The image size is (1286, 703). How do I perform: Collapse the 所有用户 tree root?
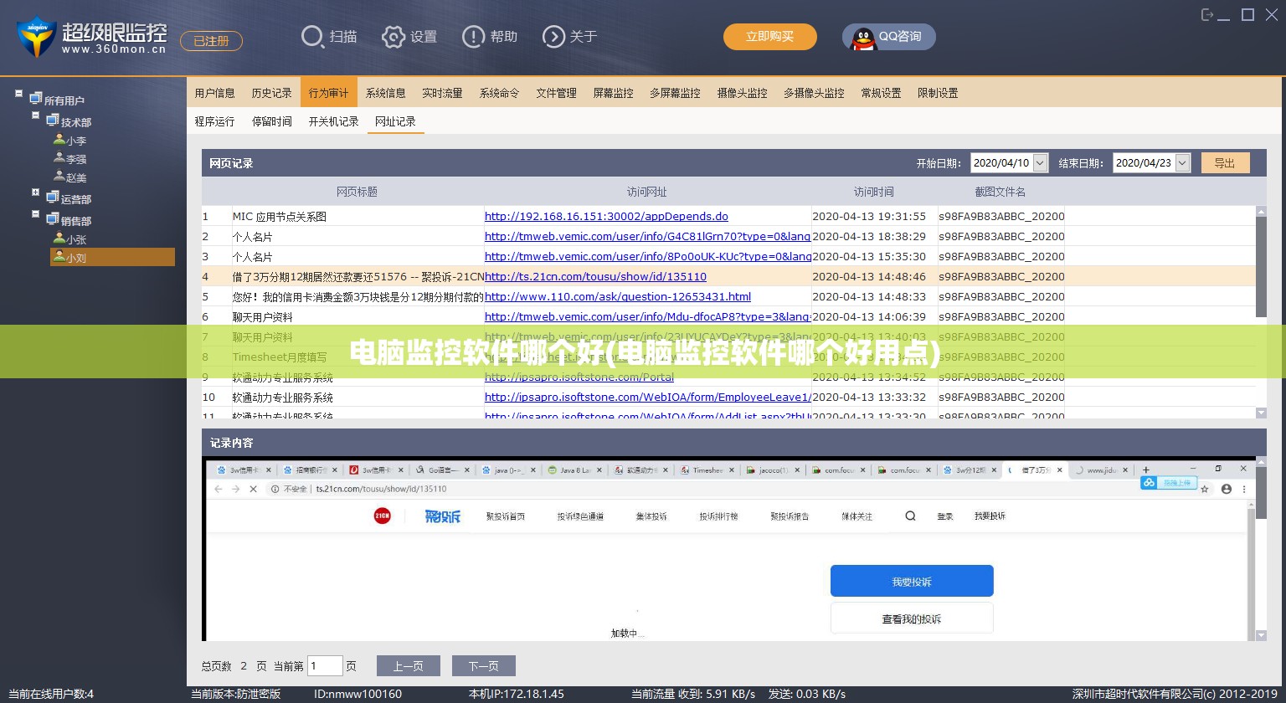(x=18, y=94)
